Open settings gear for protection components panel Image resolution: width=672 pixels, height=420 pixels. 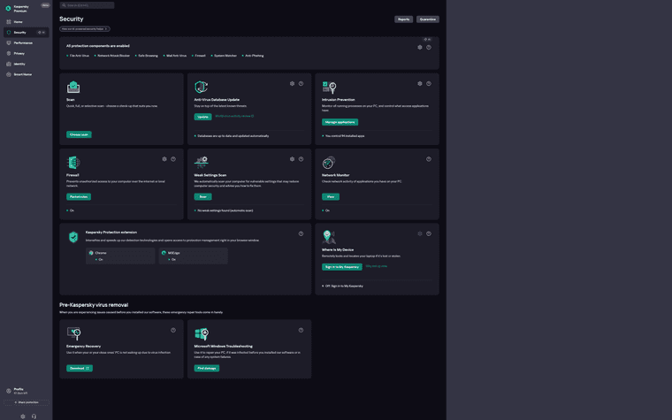pyautogui.click(x=420, y=48)
